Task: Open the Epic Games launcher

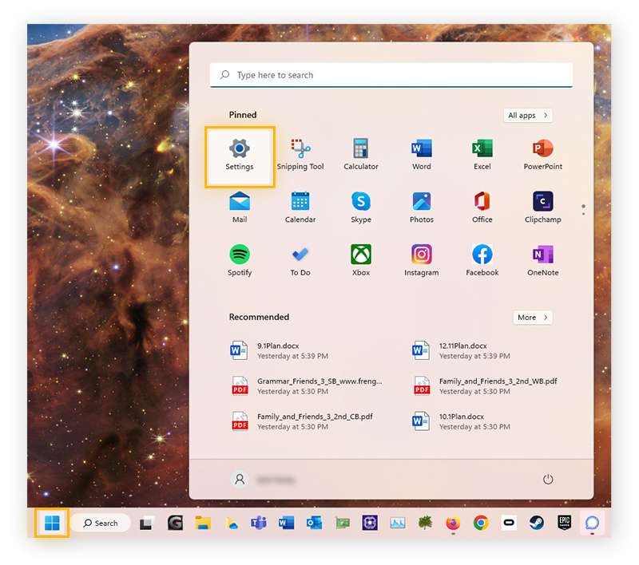Action: click(563, 523)
